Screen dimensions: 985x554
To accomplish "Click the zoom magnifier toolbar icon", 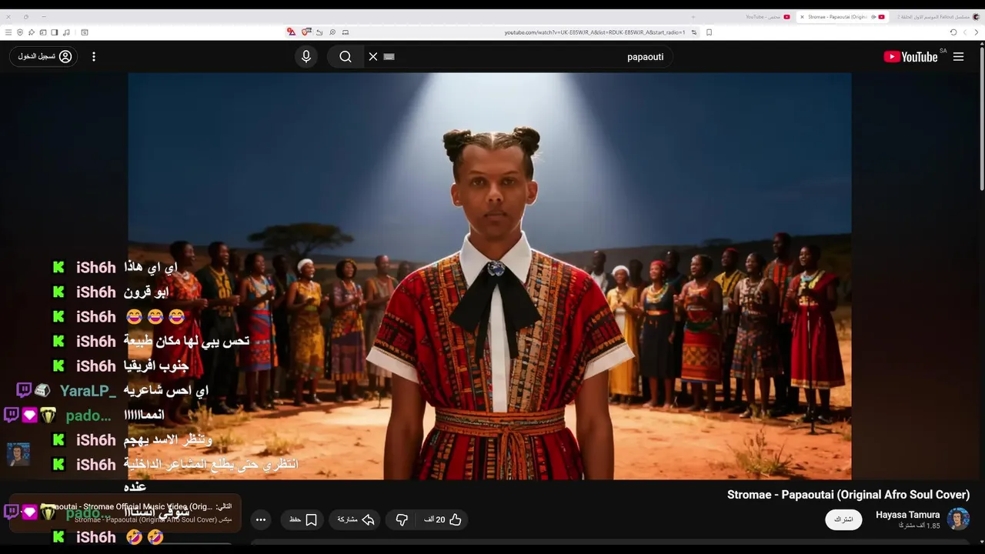I will point(332,32).
